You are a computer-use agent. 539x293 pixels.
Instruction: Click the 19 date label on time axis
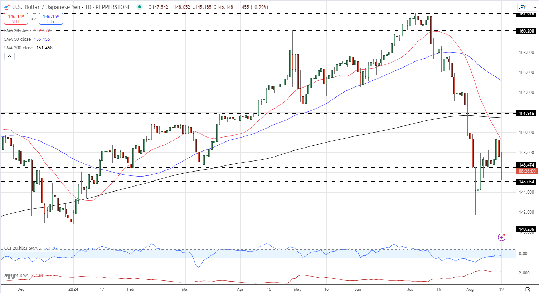(501, 289)
